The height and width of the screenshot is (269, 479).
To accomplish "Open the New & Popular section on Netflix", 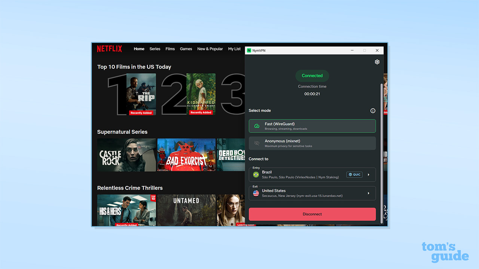I will tap(210, 49).
